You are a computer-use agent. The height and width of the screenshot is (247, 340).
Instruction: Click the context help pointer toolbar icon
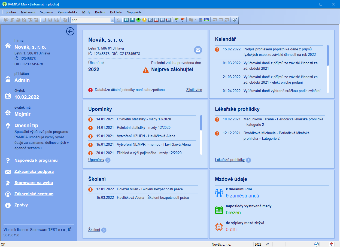point(235,20)
